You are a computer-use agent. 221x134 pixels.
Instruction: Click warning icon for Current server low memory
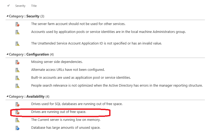coord(17,120)
